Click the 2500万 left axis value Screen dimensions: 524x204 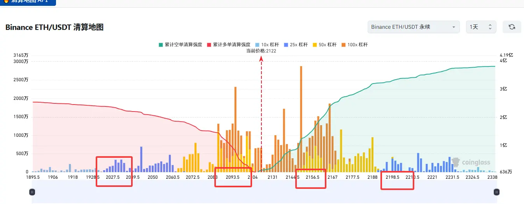[x=21, y=80]
